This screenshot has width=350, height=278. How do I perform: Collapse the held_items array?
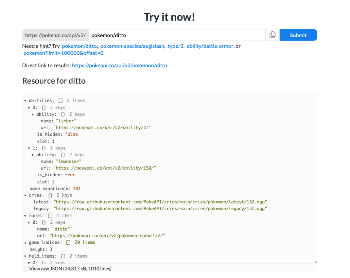[x=25, y=257]
